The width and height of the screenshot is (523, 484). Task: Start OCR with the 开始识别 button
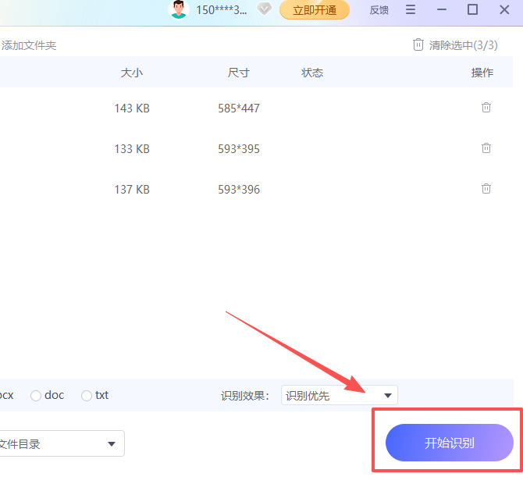pos(449,443)
